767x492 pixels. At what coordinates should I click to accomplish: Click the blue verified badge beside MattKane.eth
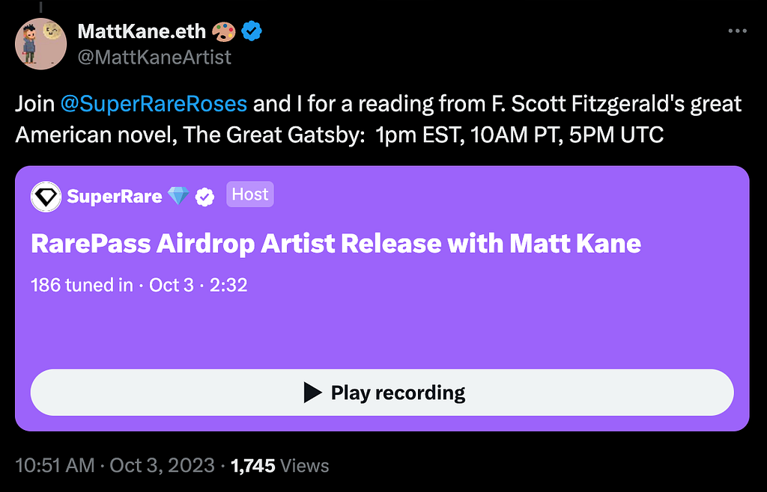click(252, 31)
